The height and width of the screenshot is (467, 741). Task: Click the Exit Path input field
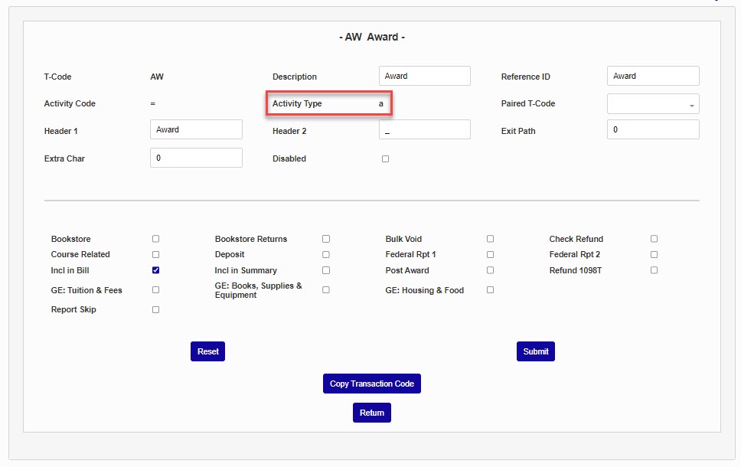[652, 130]
